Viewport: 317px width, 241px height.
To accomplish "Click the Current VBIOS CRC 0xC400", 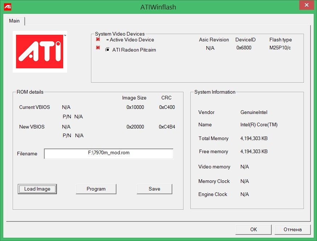I will [167, 107].
